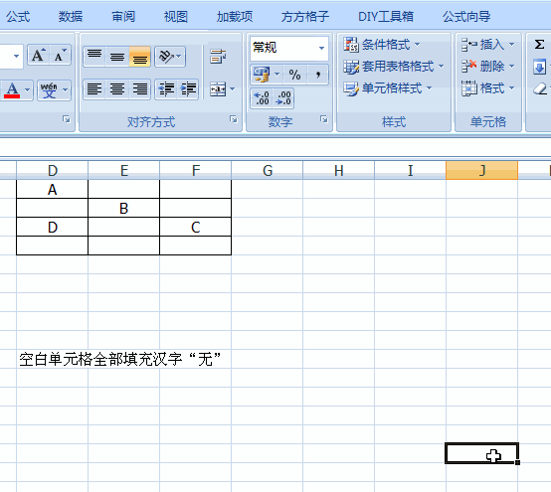
Task: Decrease decimal places
Action: click(x=283, y=98)
